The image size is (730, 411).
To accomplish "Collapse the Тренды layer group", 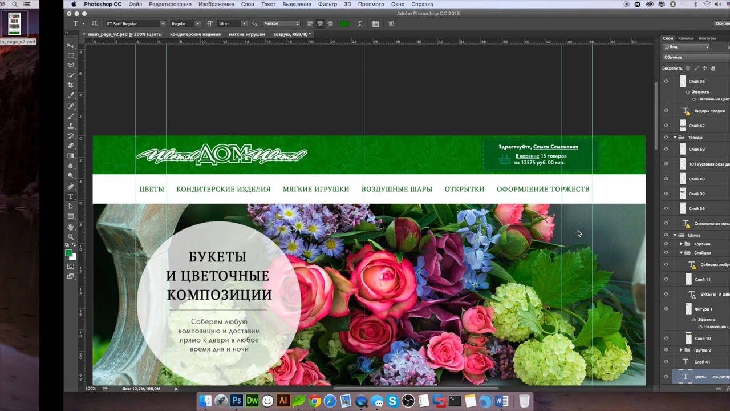I will tap(675, 138).
